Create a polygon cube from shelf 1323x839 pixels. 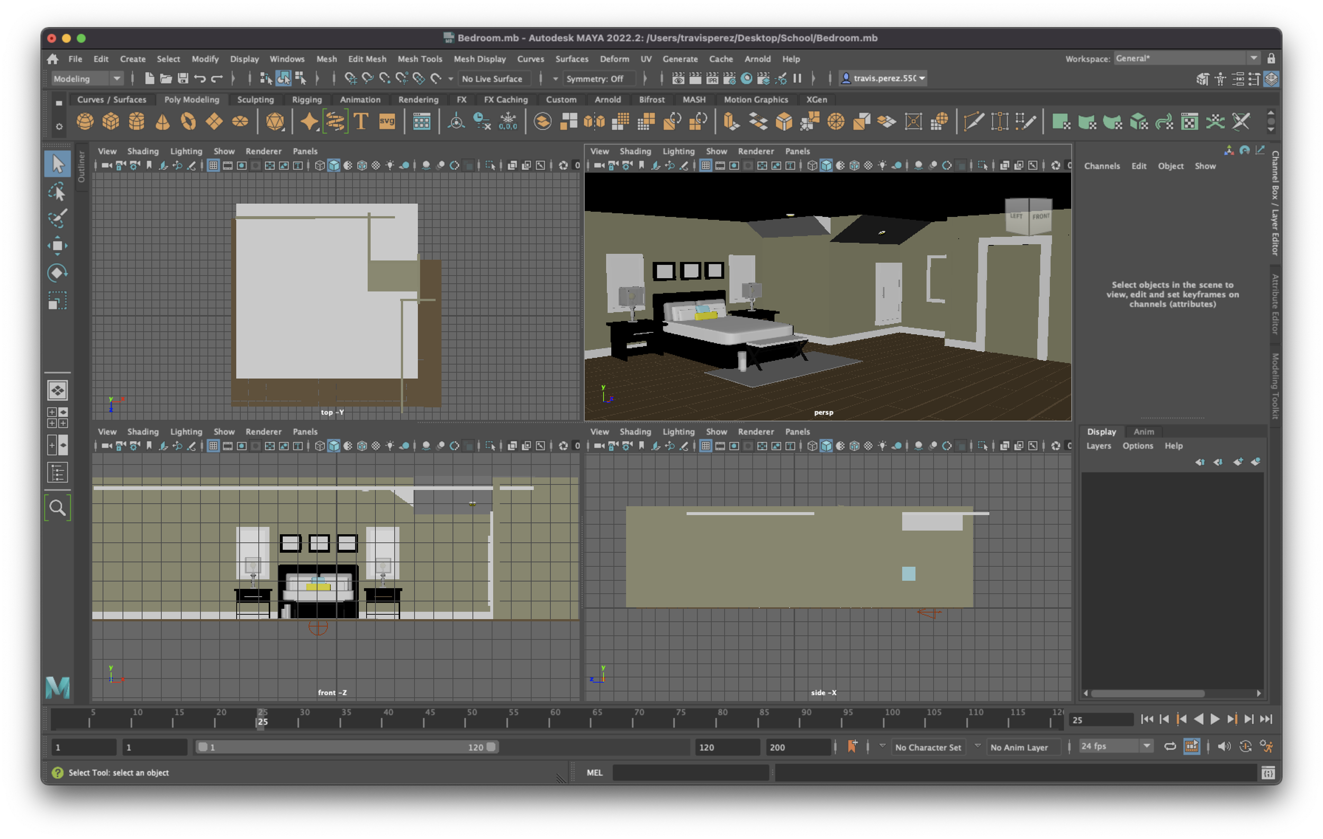[111, 121]
